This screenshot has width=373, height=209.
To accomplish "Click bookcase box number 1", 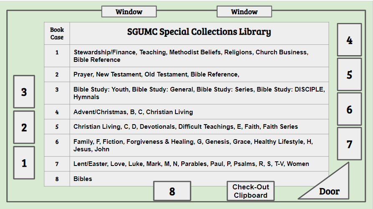I will 24,163.
